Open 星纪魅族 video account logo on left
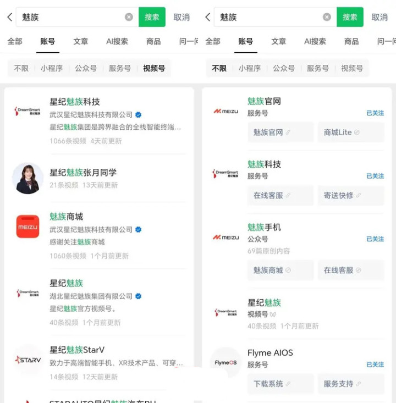This screenshot has height=403, width=396. pos(28,292)
